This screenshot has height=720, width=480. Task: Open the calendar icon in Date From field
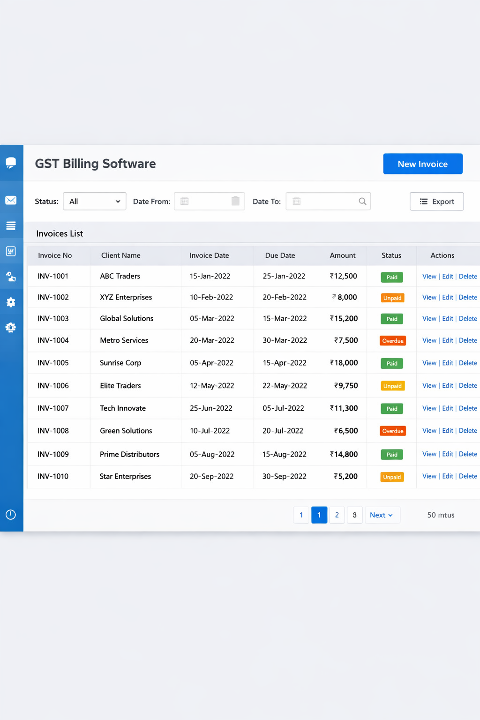pyautogui.click(x=184, y=201)
